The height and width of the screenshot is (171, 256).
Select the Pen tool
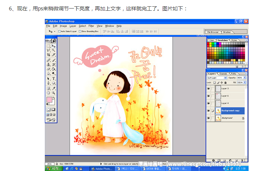pyautogui.click(x=49, y=83)
